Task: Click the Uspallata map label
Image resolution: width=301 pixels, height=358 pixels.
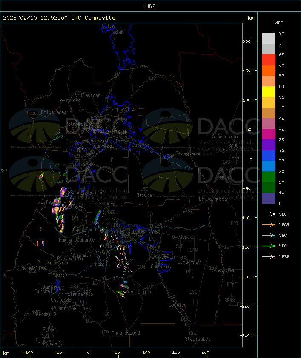Action: (x=69, y=100)
